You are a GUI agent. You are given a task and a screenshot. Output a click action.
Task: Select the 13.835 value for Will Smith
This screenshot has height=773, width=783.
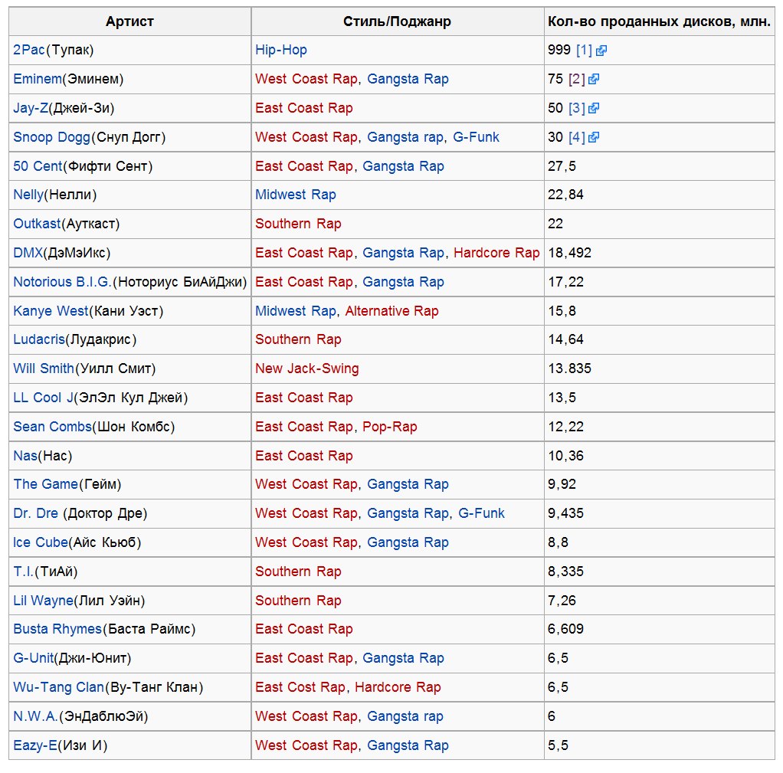tap(570, 368)
